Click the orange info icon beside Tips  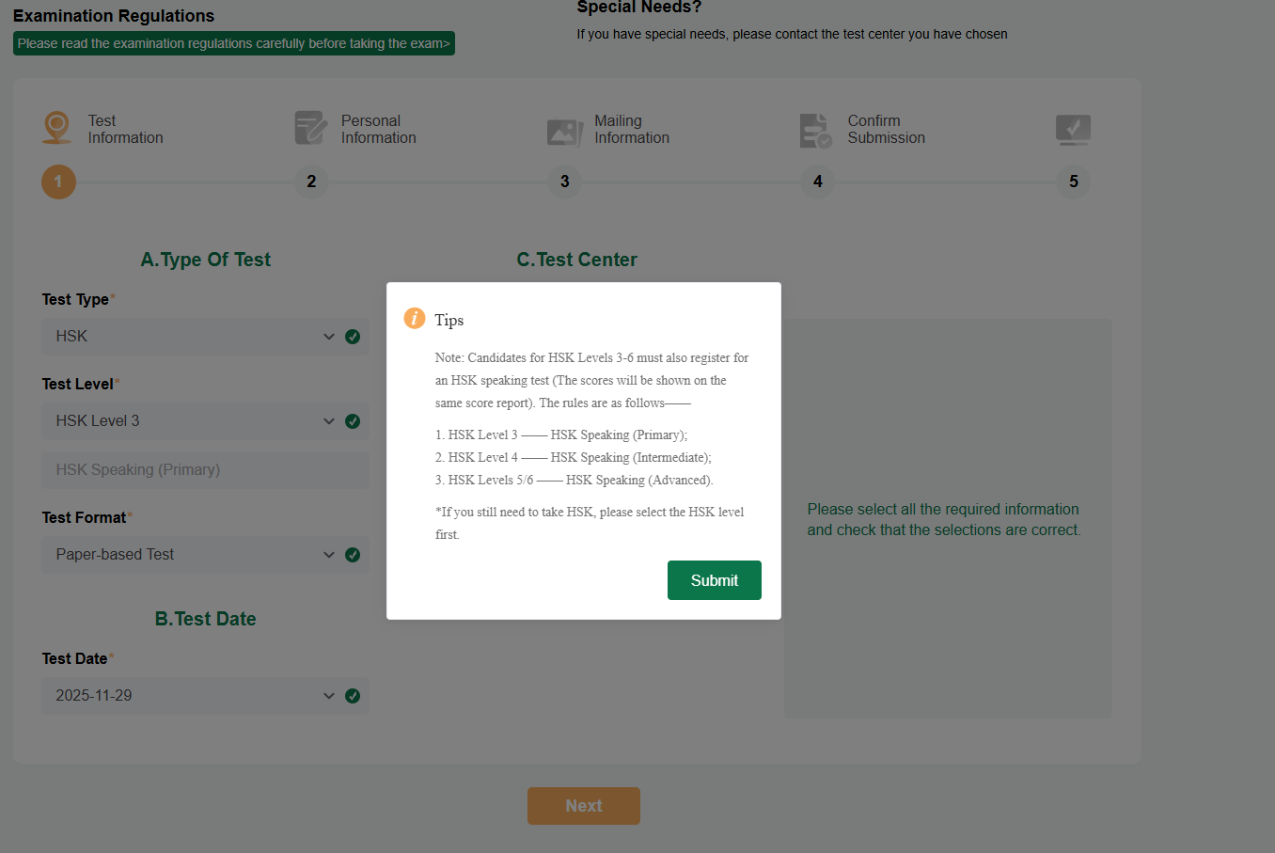point(415,319)
